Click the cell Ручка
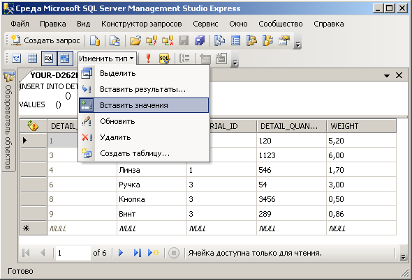 pos(152,185)
